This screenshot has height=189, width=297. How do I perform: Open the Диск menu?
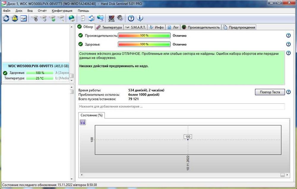[x=19, y=11]
